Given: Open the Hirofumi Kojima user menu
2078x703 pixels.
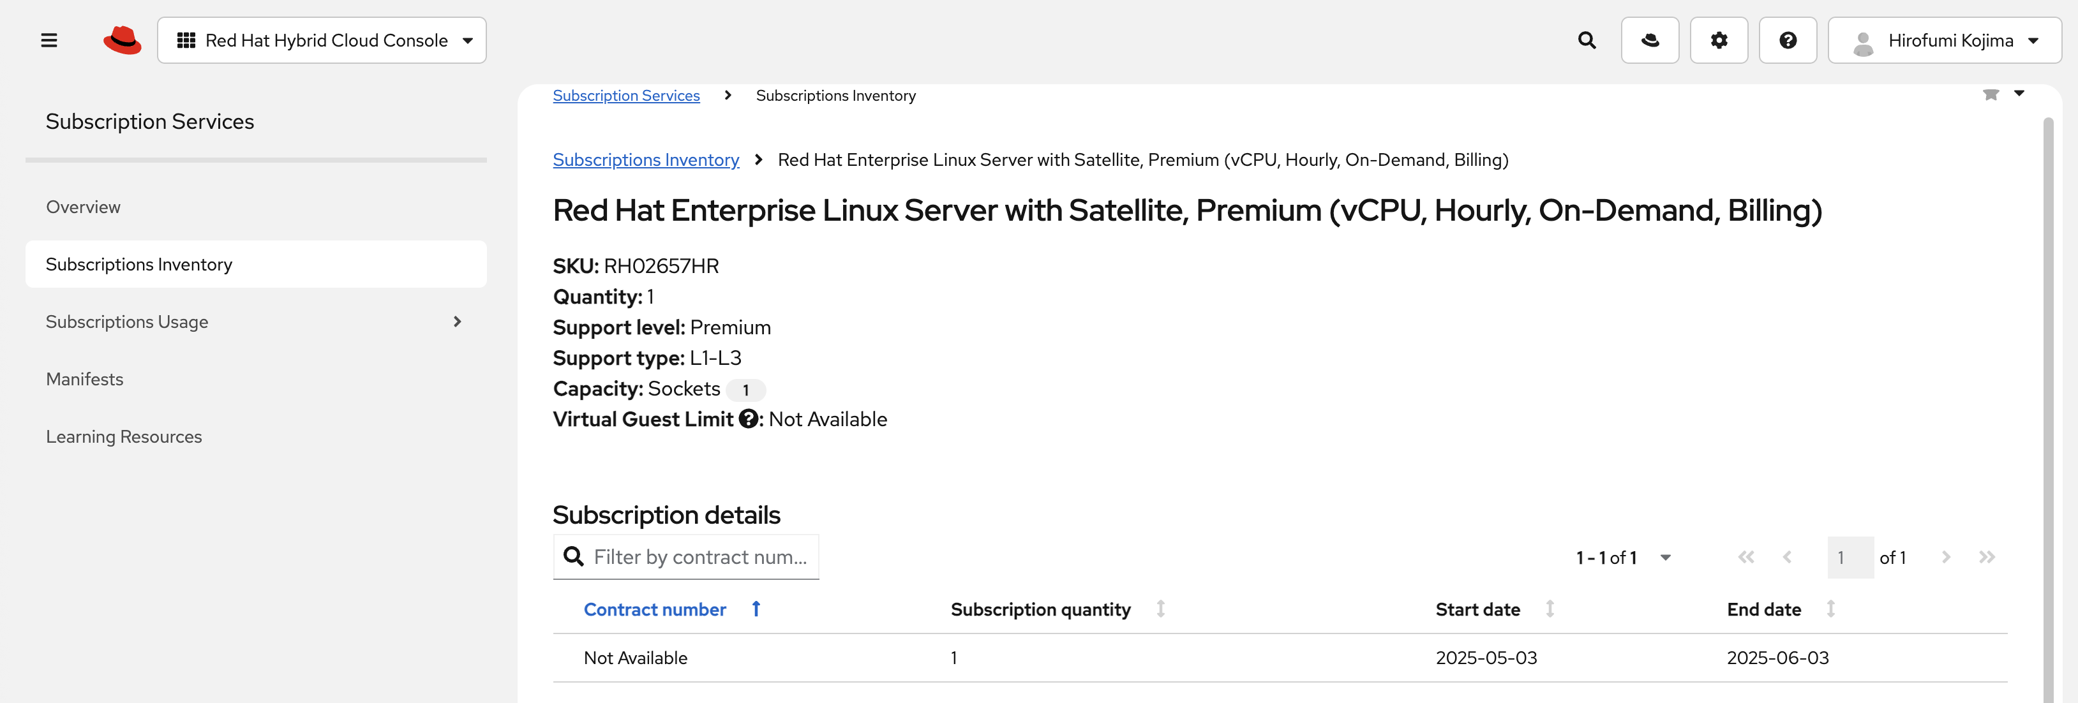Looking at the screenshot, I should coord(1944,40).
